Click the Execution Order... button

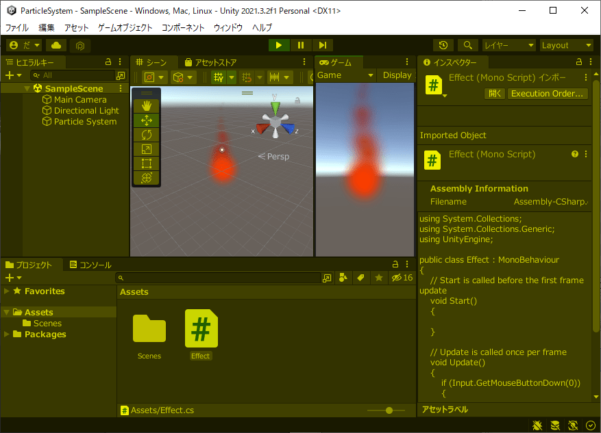click(548, 94)
